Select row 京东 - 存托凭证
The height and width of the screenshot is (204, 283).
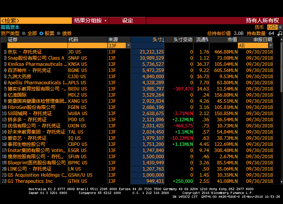pyautogui.click(x=137, y=52)
